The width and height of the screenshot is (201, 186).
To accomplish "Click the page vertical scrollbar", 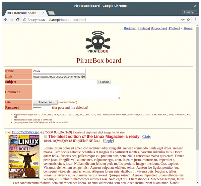I will (197, 88).
